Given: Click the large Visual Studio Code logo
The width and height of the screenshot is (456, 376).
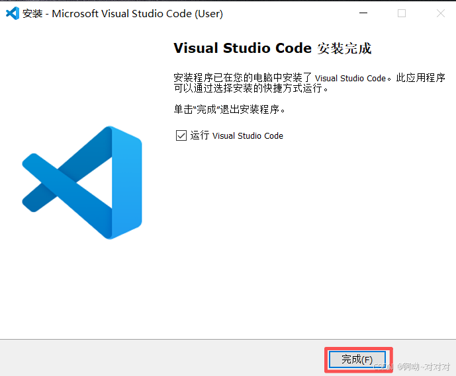Looking at the screenshot, I should [x=82, y=182].
